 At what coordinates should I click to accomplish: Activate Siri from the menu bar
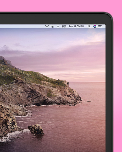[95, 26]
